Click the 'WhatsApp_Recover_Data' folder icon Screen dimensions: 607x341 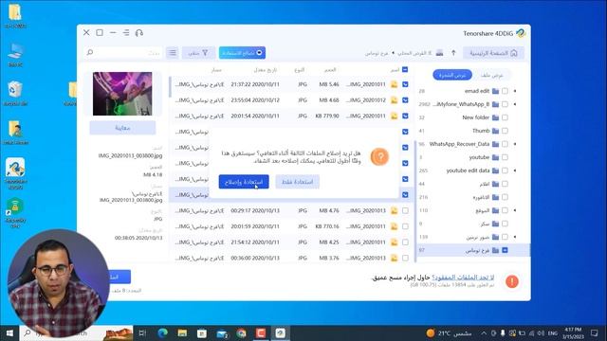coord(495,144)
